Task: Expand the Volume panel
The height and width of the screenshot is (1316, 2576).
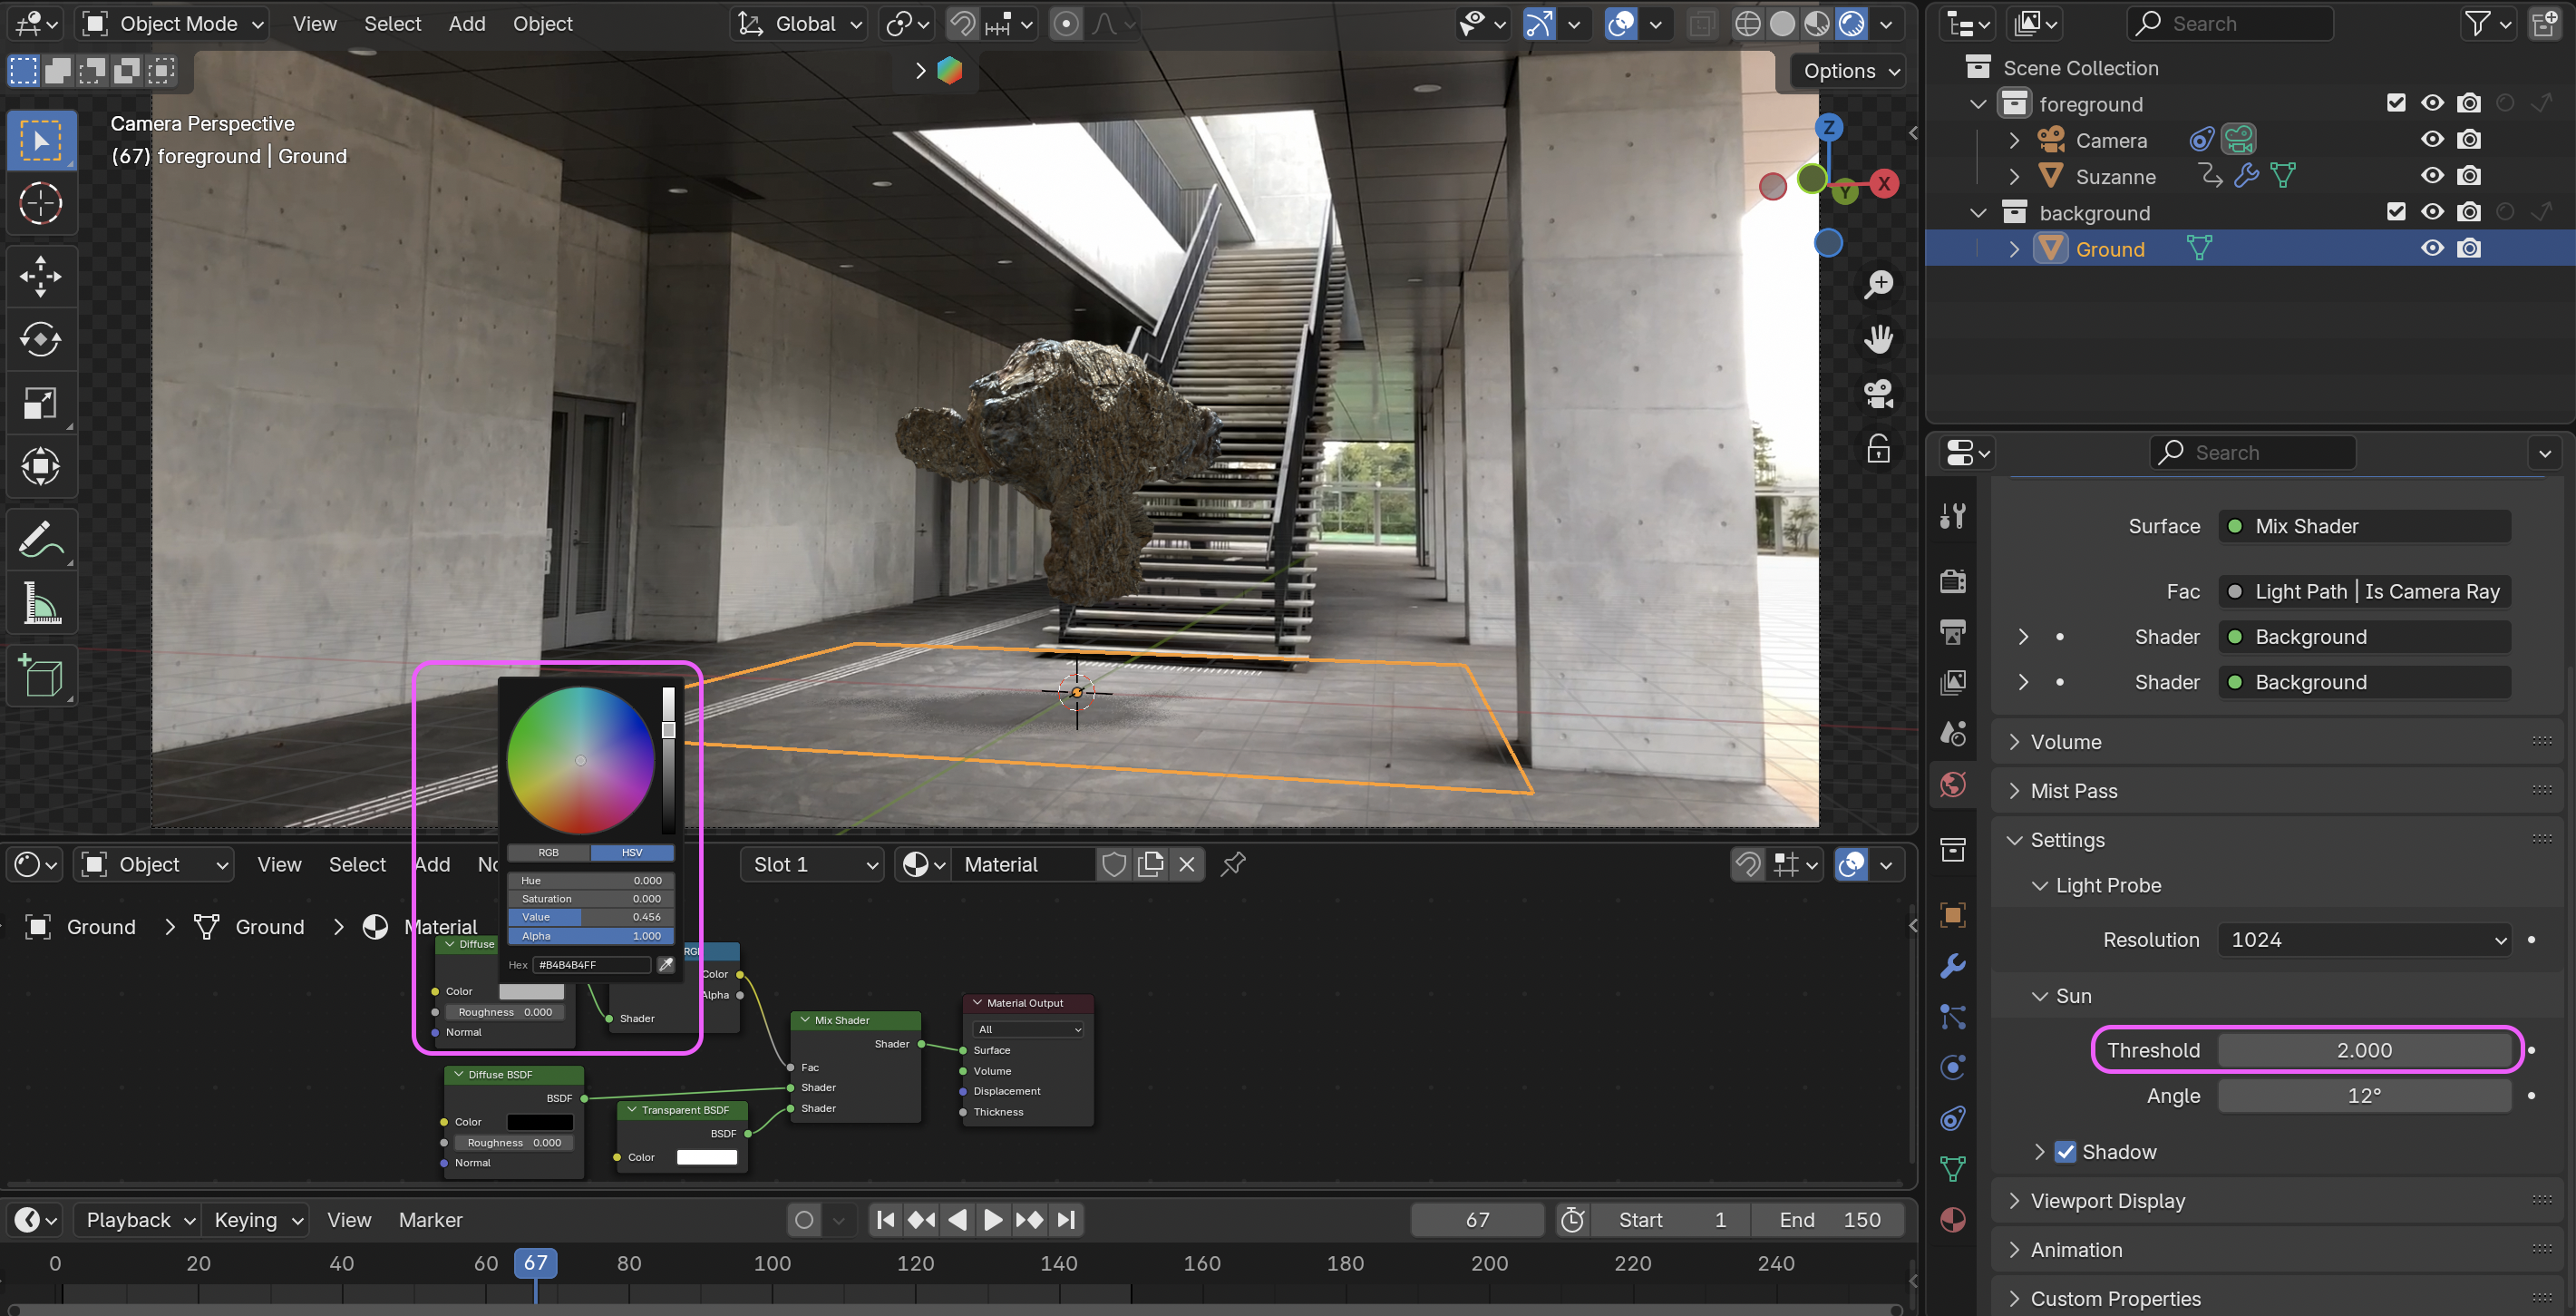Action: 2066,742
